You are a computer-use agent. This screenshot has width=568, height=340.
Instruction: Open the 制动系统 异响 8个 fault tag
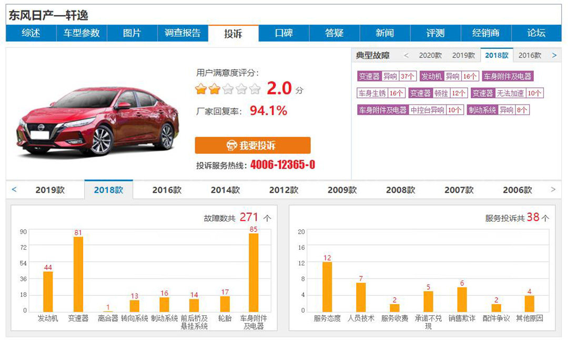pos(498,110)
